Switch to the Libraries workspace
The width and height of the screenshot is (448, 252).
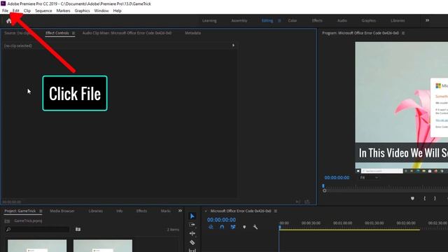[x=398, y=20]
